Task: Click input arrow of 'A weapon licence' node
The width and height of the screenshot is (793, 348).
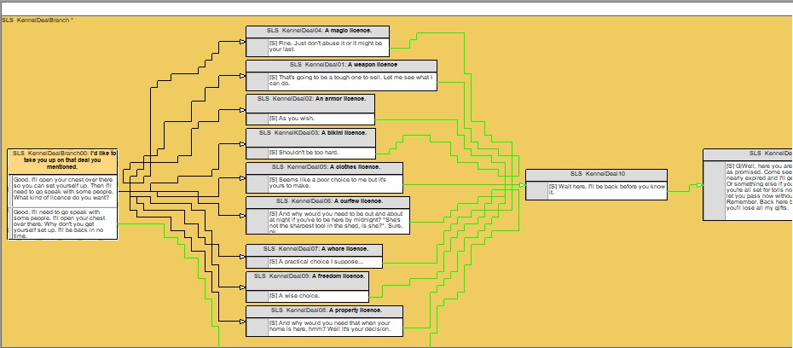Action: pos(243,76)
